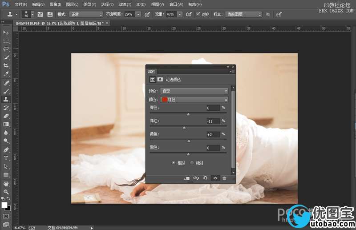Toggle layer visibility eye in Properties panel
Viewport: 356px width, 230px height.
tap(215, 178)
